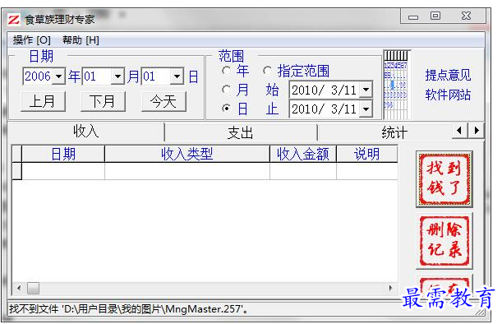Viewport: 502px width, 324px height.
Task: Click the empty 收入类型 cell in first row
Action: [x=187, y=171]
